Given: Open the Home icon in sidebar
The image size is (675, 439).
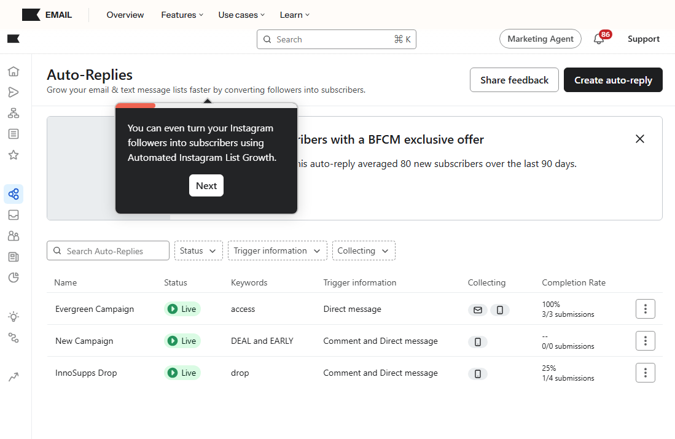Looking at the screenshot, I should pos(14,71).
